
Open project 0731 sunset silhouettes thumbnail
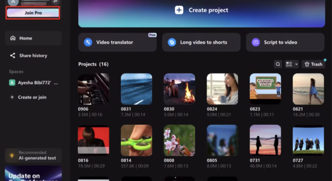click(x=265, y=140)
